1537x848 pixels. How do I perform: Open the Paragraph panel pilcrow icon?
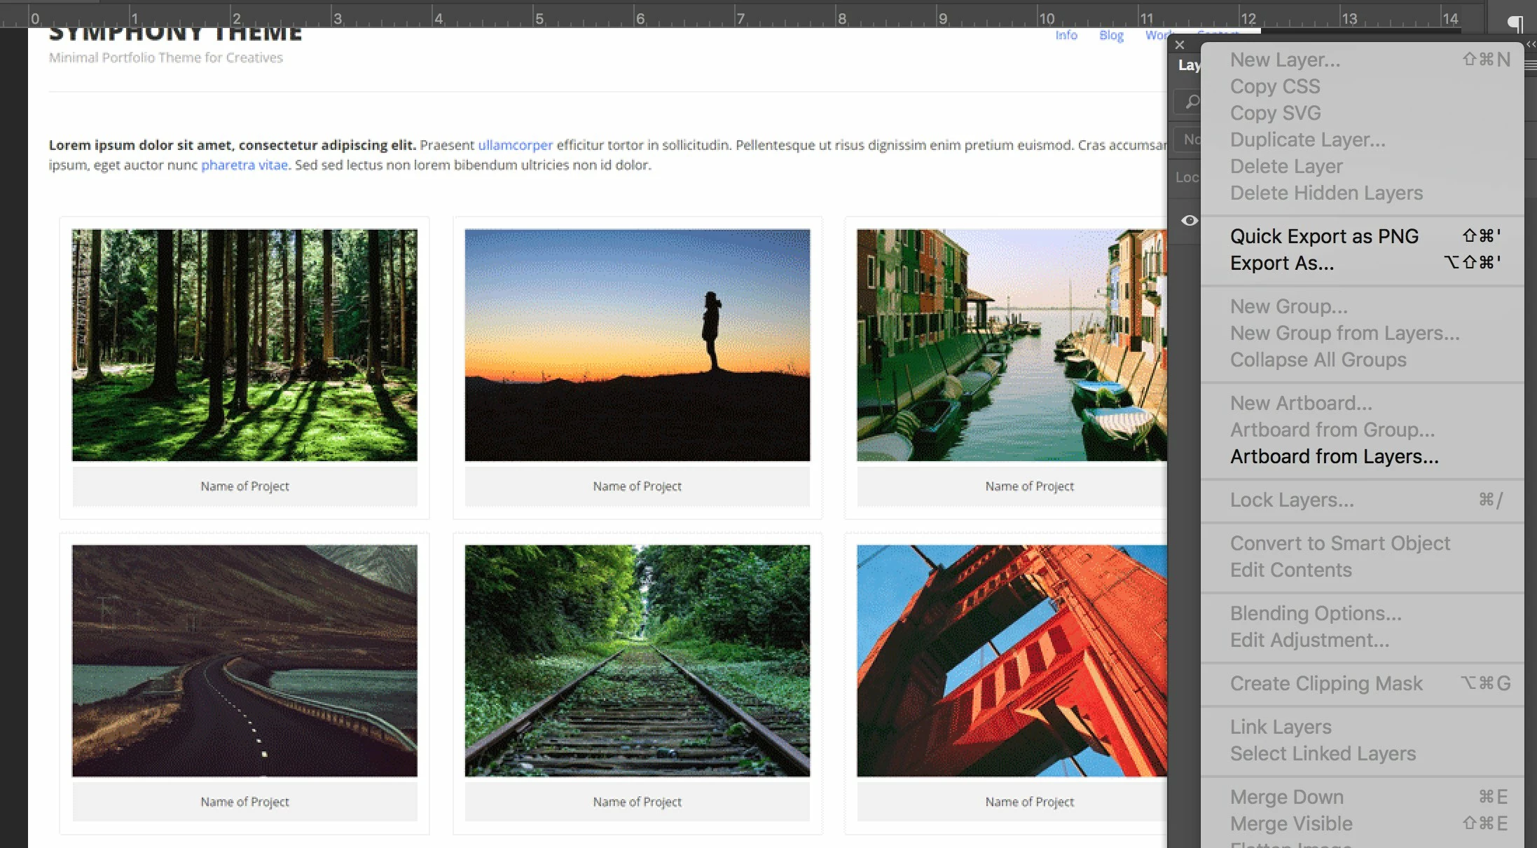(1515, 24)
